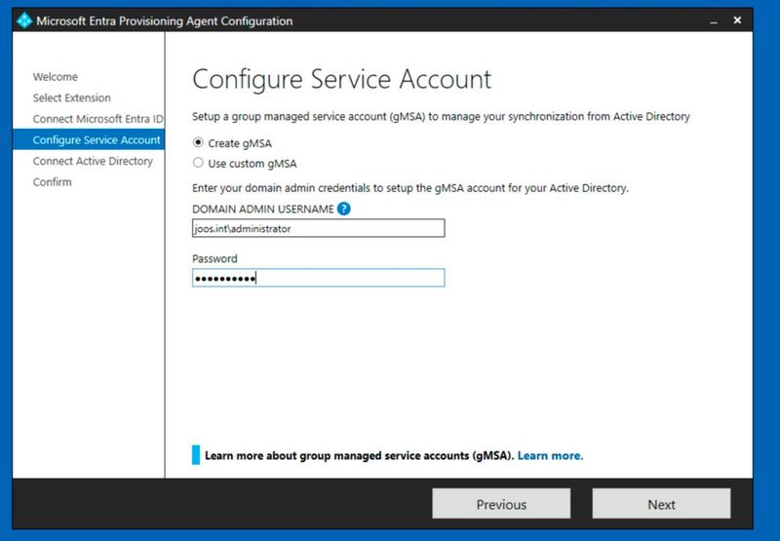The image size is (780, 541).
Task: Click into the Password field
Action: pyautogui.click(x=319, y=278)
